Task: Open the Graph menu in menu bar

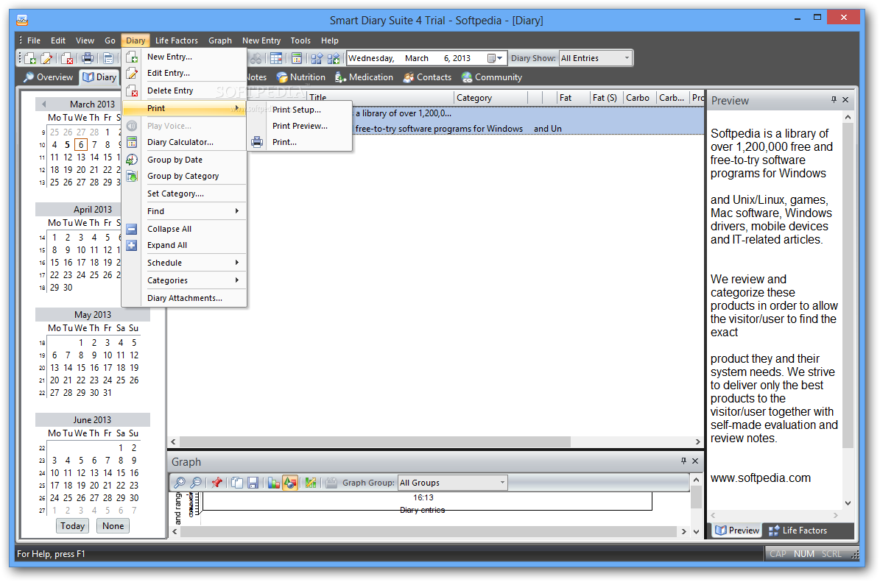Action: click(x=220, y=40)
